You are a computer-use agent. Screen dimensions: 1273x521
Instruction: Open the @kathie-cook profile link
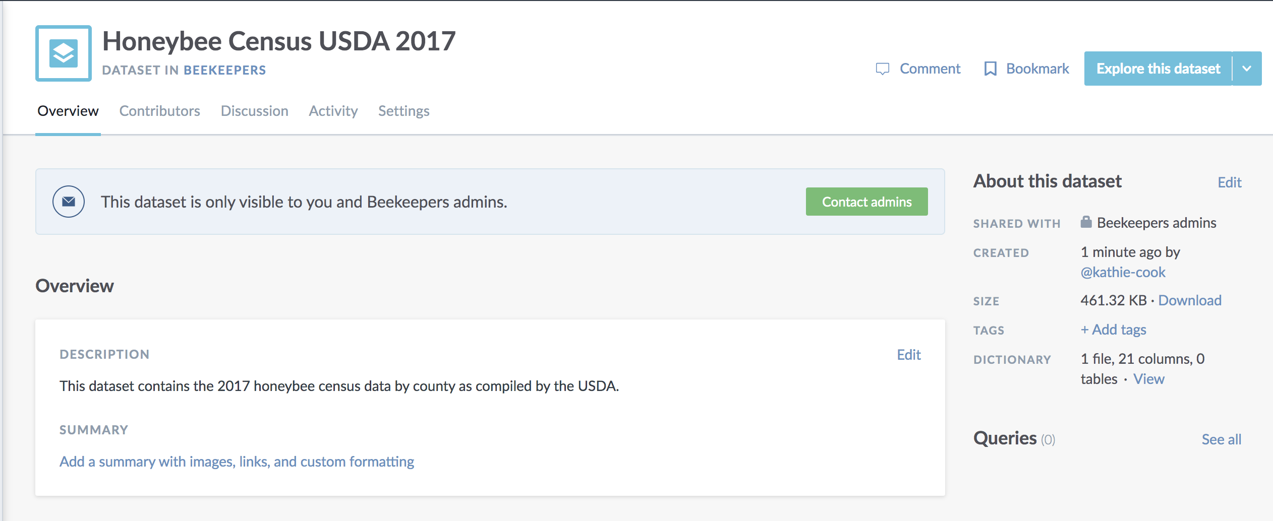(1123, 272)
